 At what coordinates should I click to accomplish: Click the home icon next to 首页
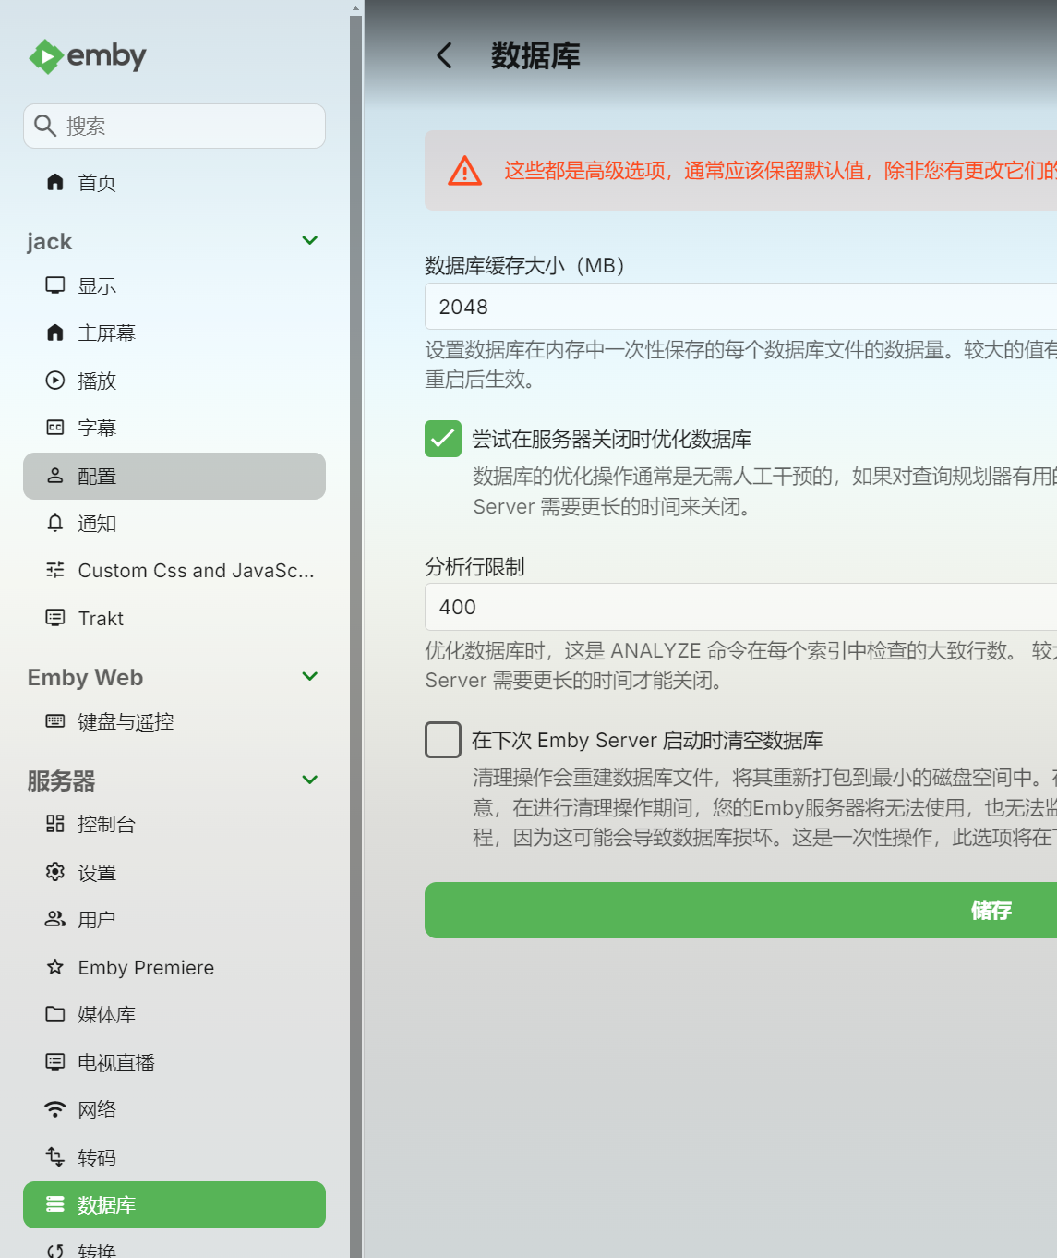pos(55,182)
